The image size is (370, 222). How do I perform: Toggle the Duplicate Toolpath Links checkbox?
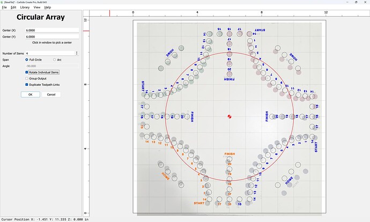(x=27, y=85)
